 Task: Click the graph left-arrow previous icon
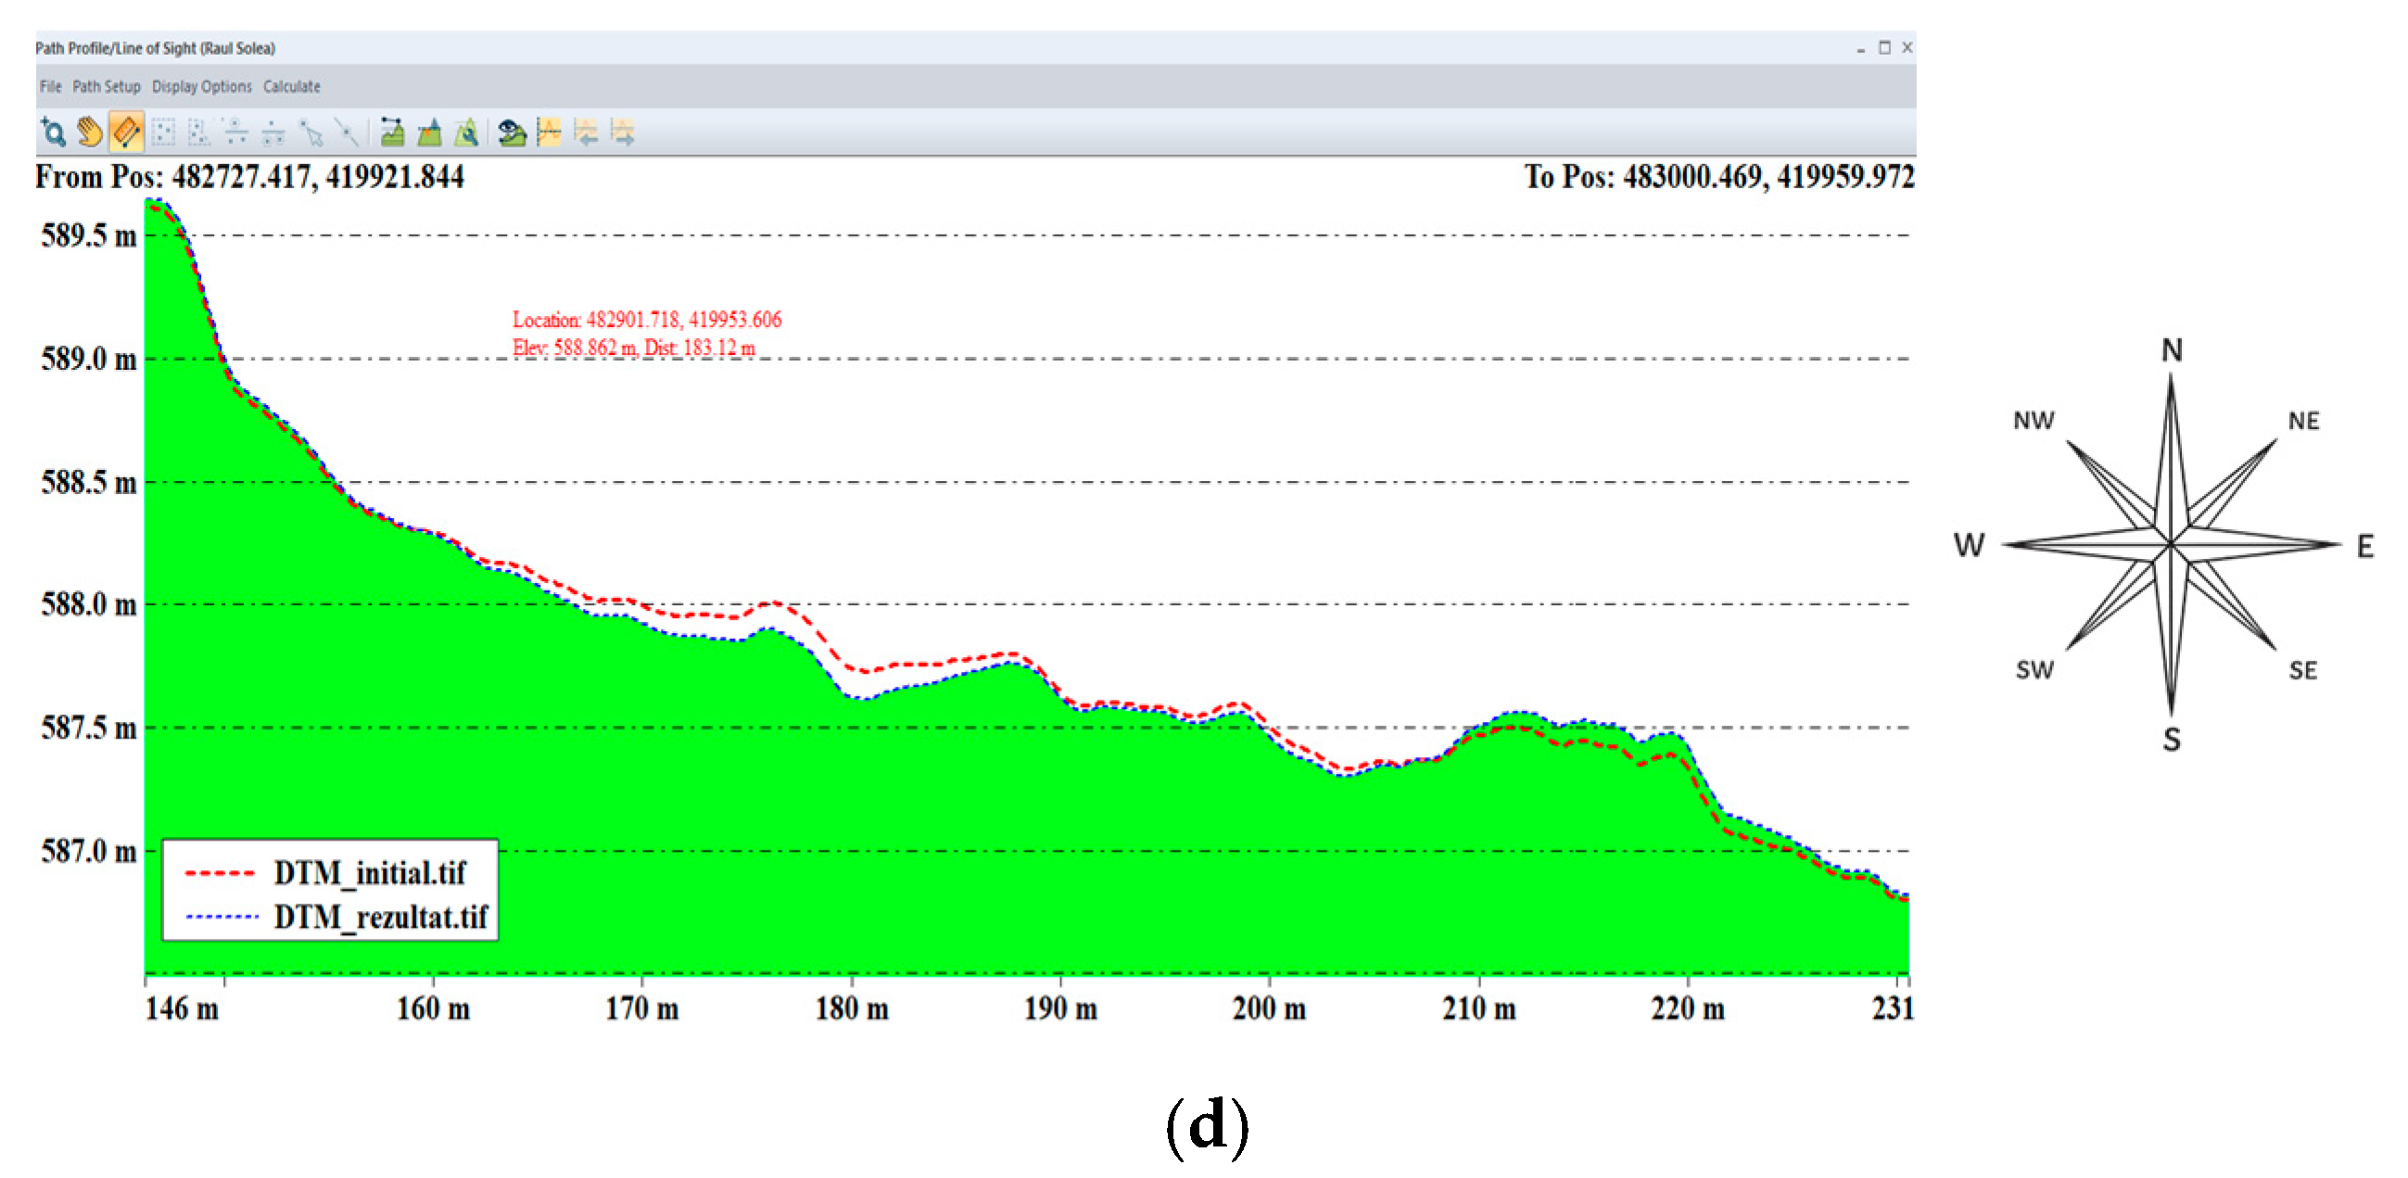click(586, 133)
